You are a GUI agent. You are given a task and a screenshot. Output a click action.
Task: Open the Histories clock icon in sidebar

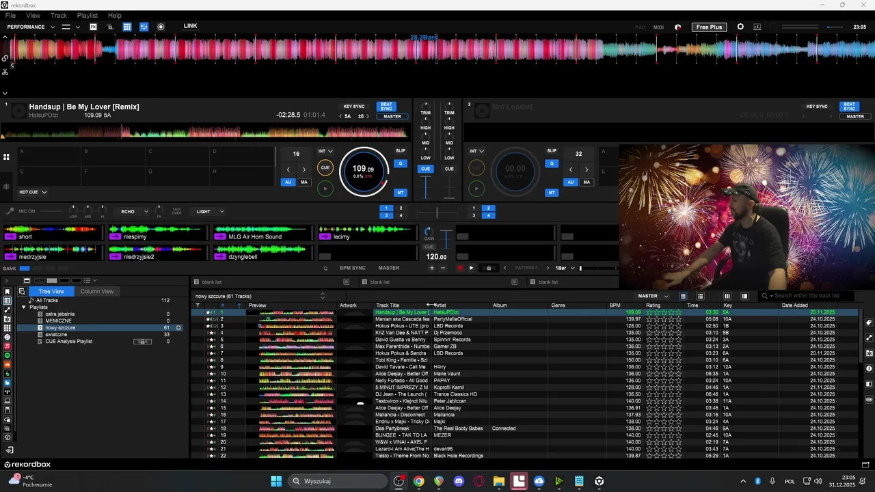8,437
